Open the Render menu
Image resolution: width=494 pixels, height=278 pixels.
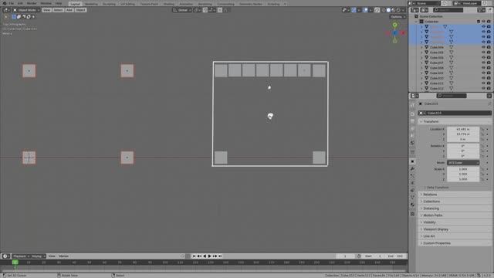pyautogui.click(x=32, y=3)
